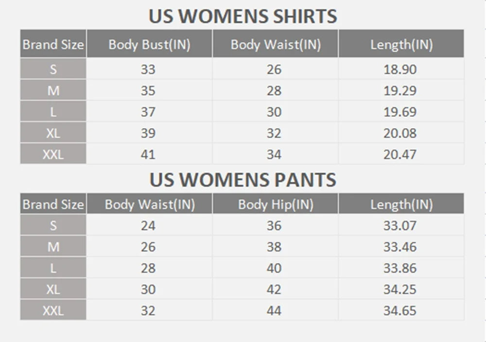
Task: Click the 34.65 length cell
Action: click(401, 310)
